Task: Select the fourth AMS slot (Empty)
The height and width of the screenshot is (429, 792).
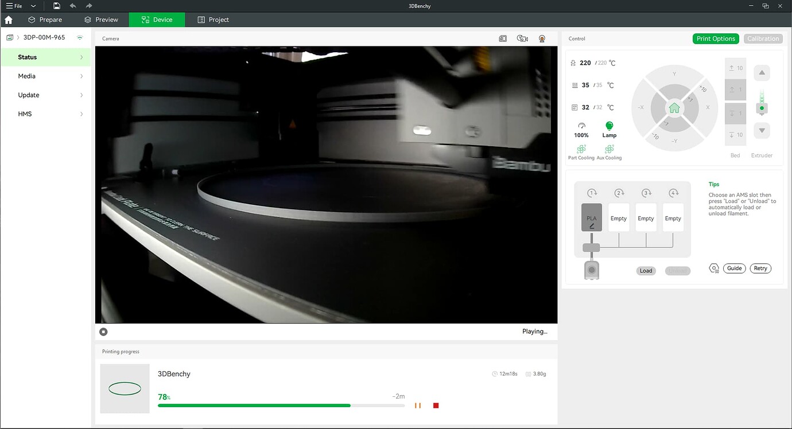Action: pyautogui.click(x=673, y=217)
